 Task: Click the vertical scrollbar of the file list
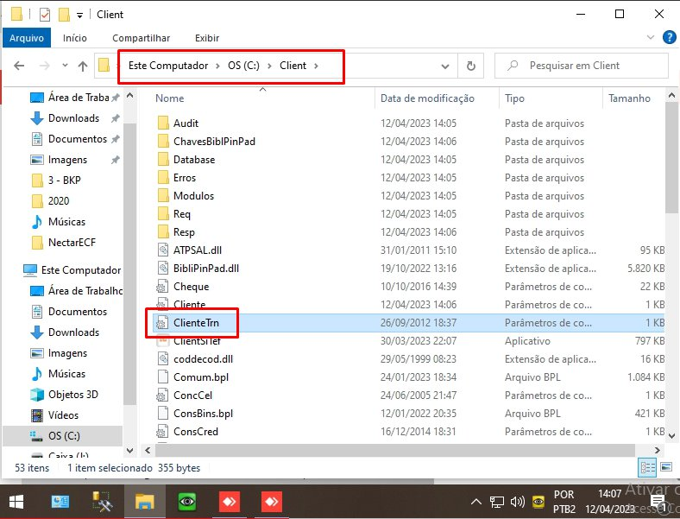(x=672, y=173)
